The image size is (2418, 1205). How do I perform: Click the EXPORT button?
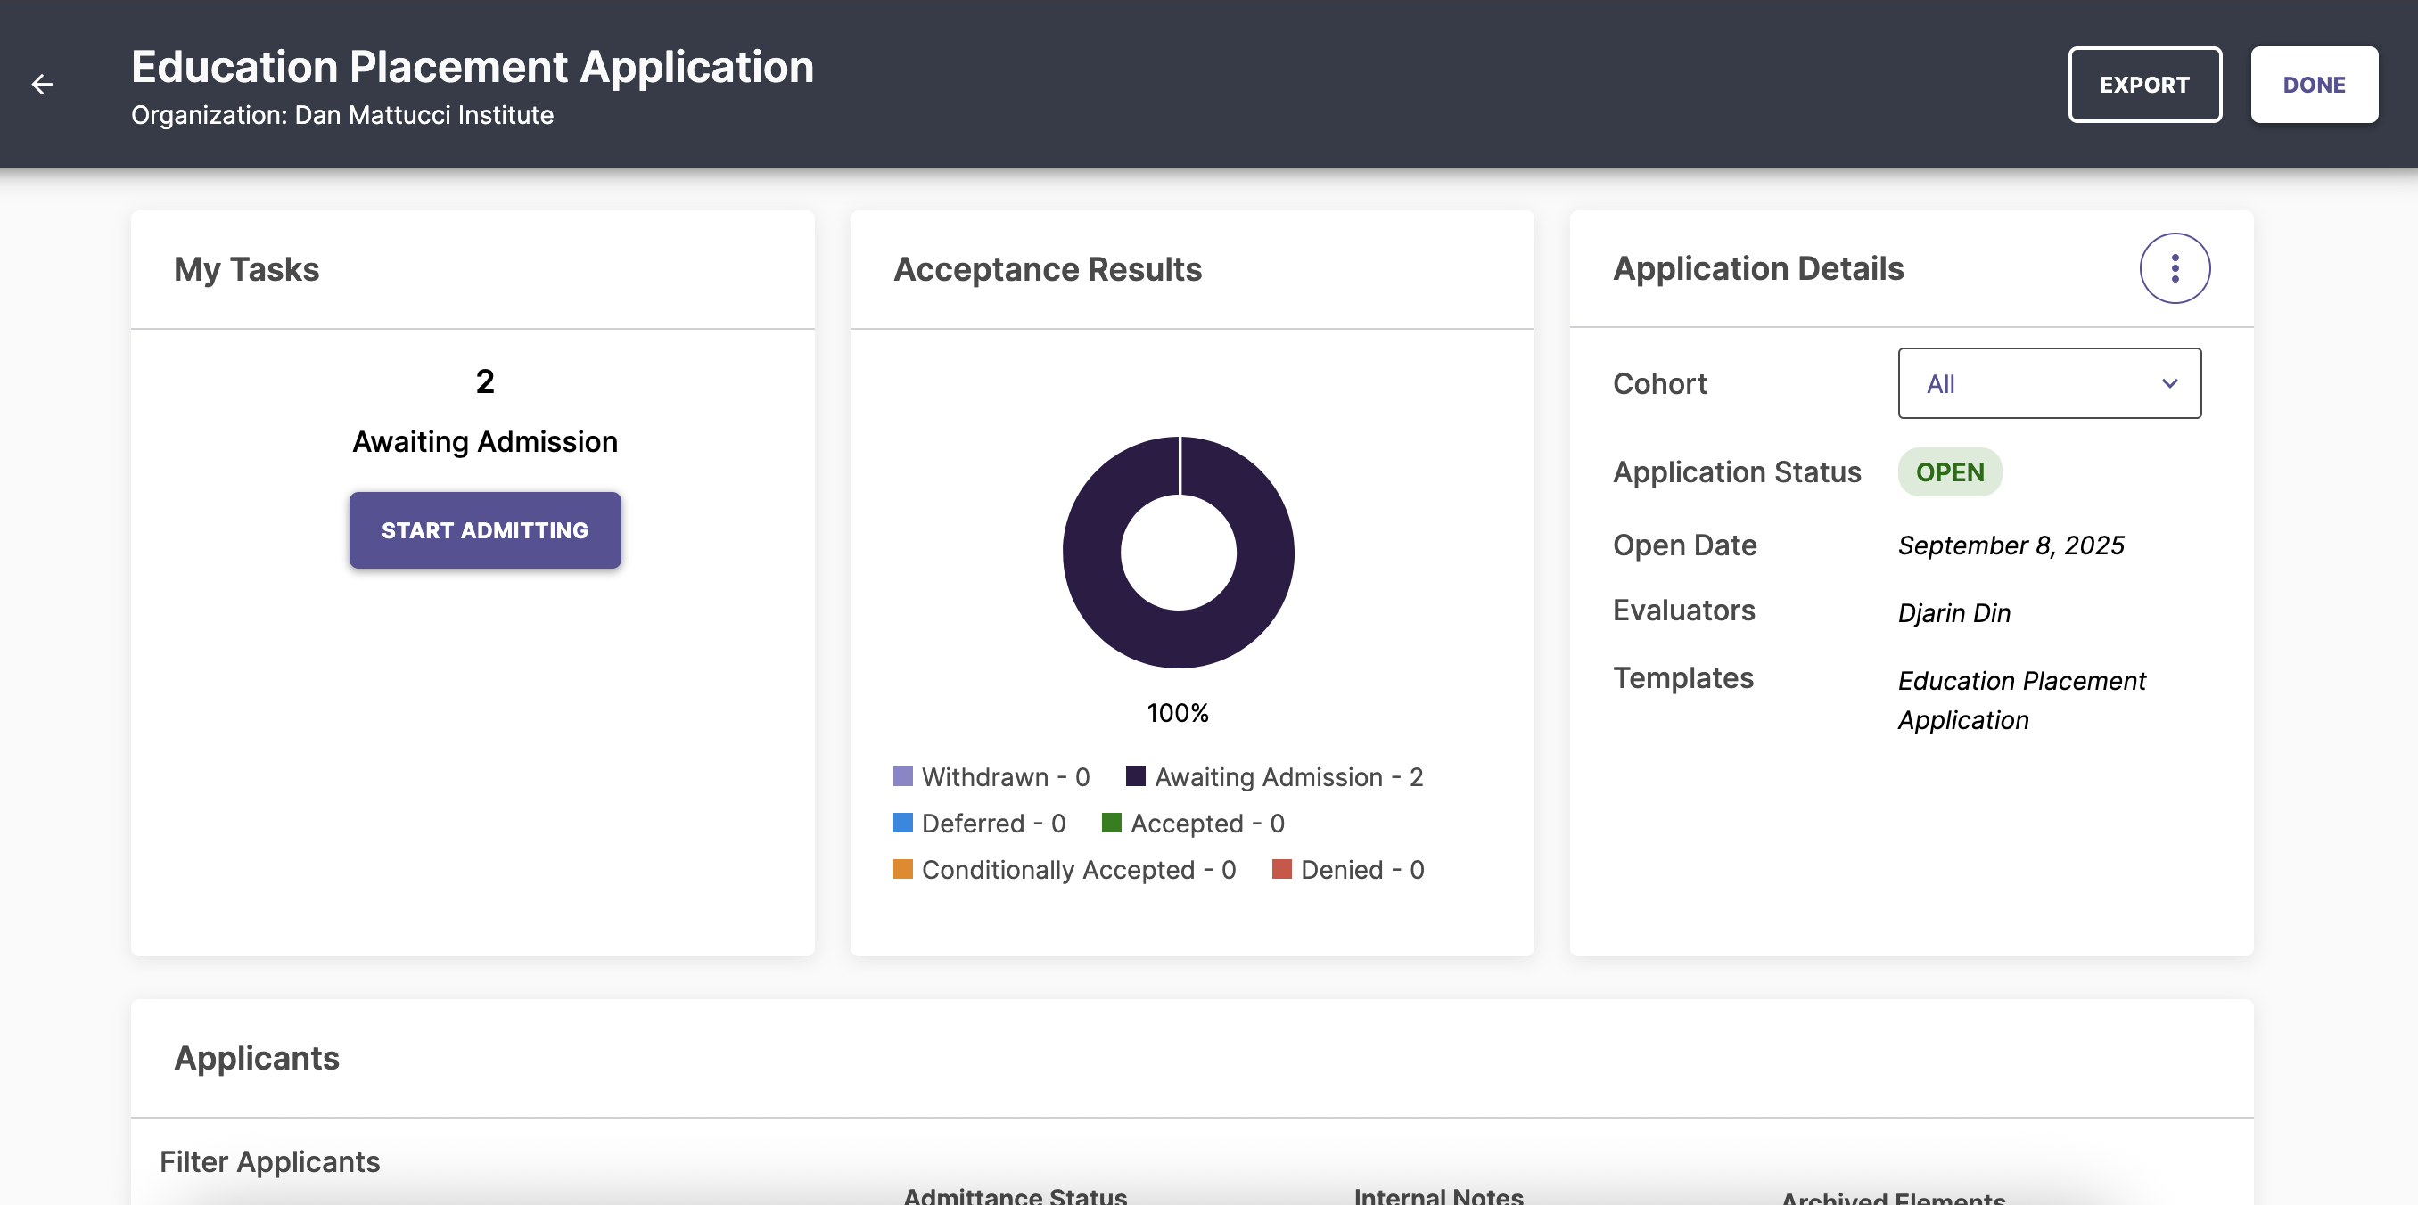coord(2144,85)
